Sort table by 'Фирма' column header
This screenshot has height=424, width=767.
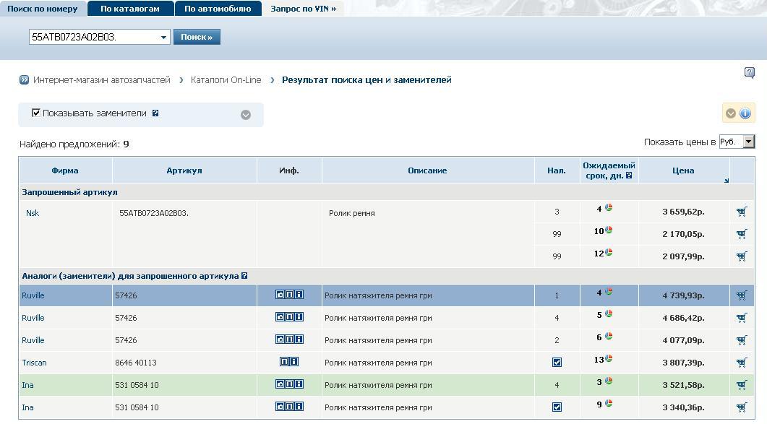65,170
